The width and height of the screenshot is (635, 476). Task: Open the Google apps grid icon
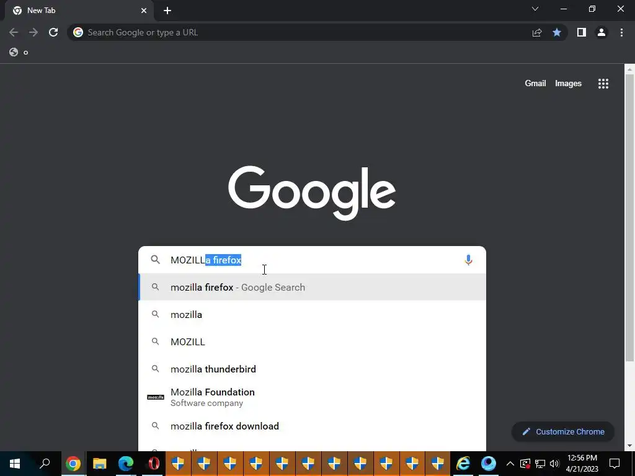[603, 84]
